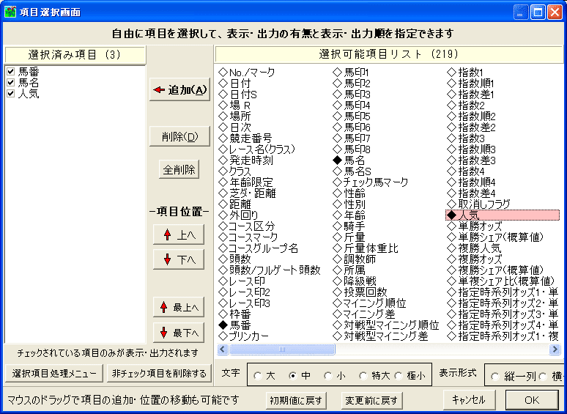Select the 大 font size radio button
This screenshot has width=567, height=414.
pos(258,376)
